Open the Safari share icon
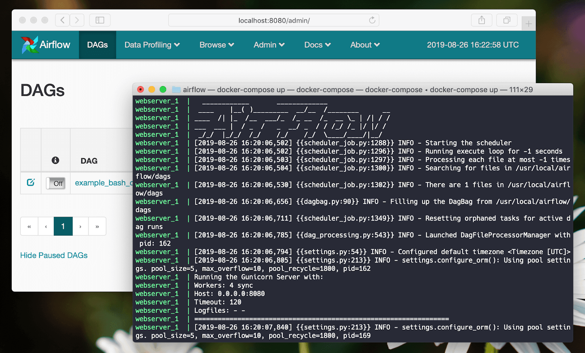 click(x=482, y=20)
